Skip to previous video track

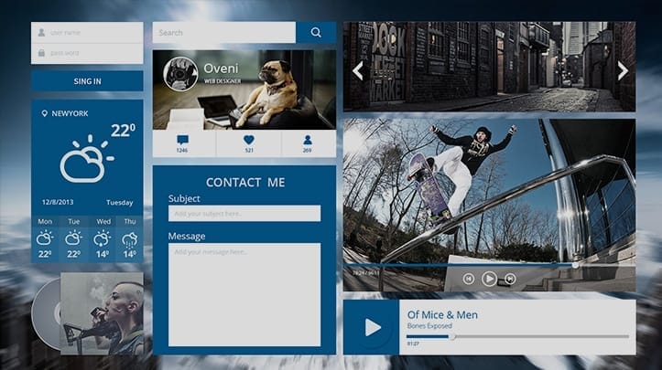[x=468, y=279]
